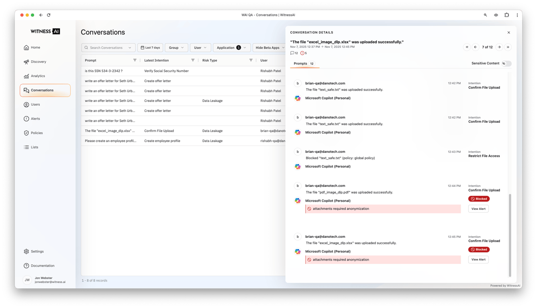This screenshot has width=537, height=308.
Task: Go to Home in the sidebar
Action: [45, 47]
